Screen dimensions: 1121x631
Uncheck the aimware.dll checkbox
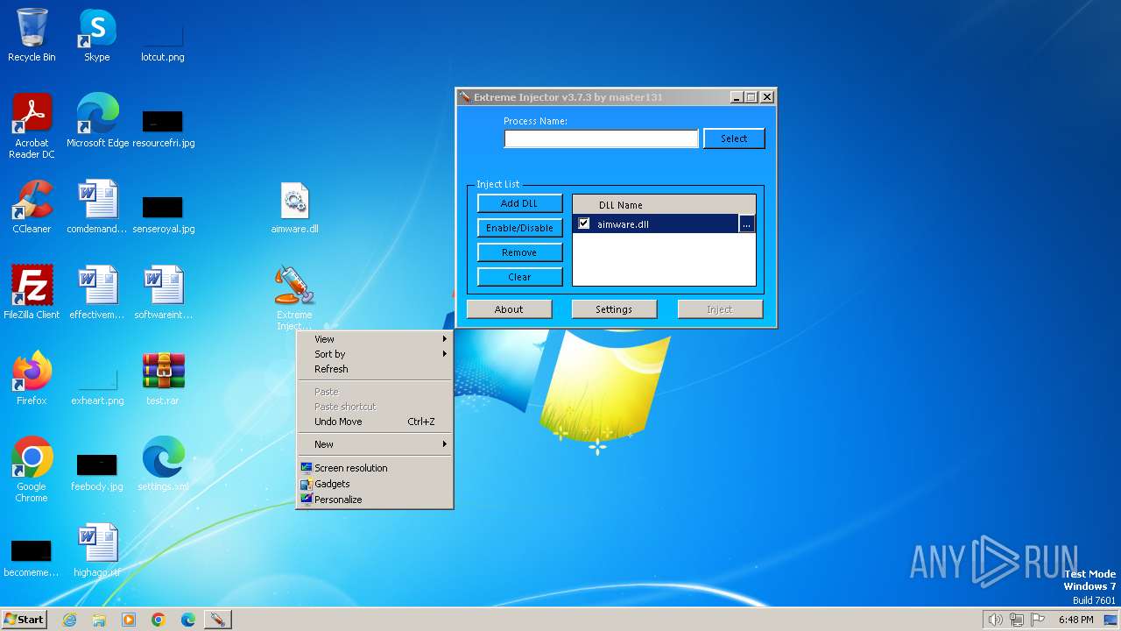[584, 224]
